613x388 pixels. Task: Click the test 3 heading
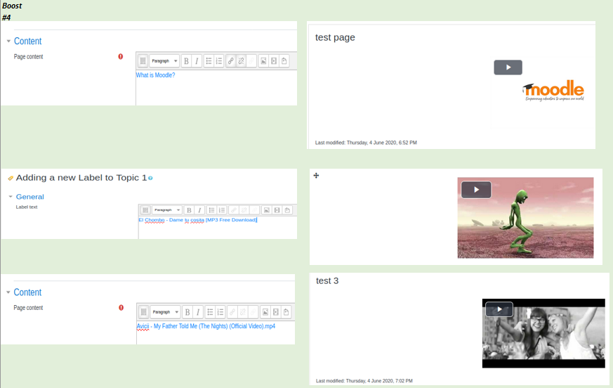click(327, 281)
